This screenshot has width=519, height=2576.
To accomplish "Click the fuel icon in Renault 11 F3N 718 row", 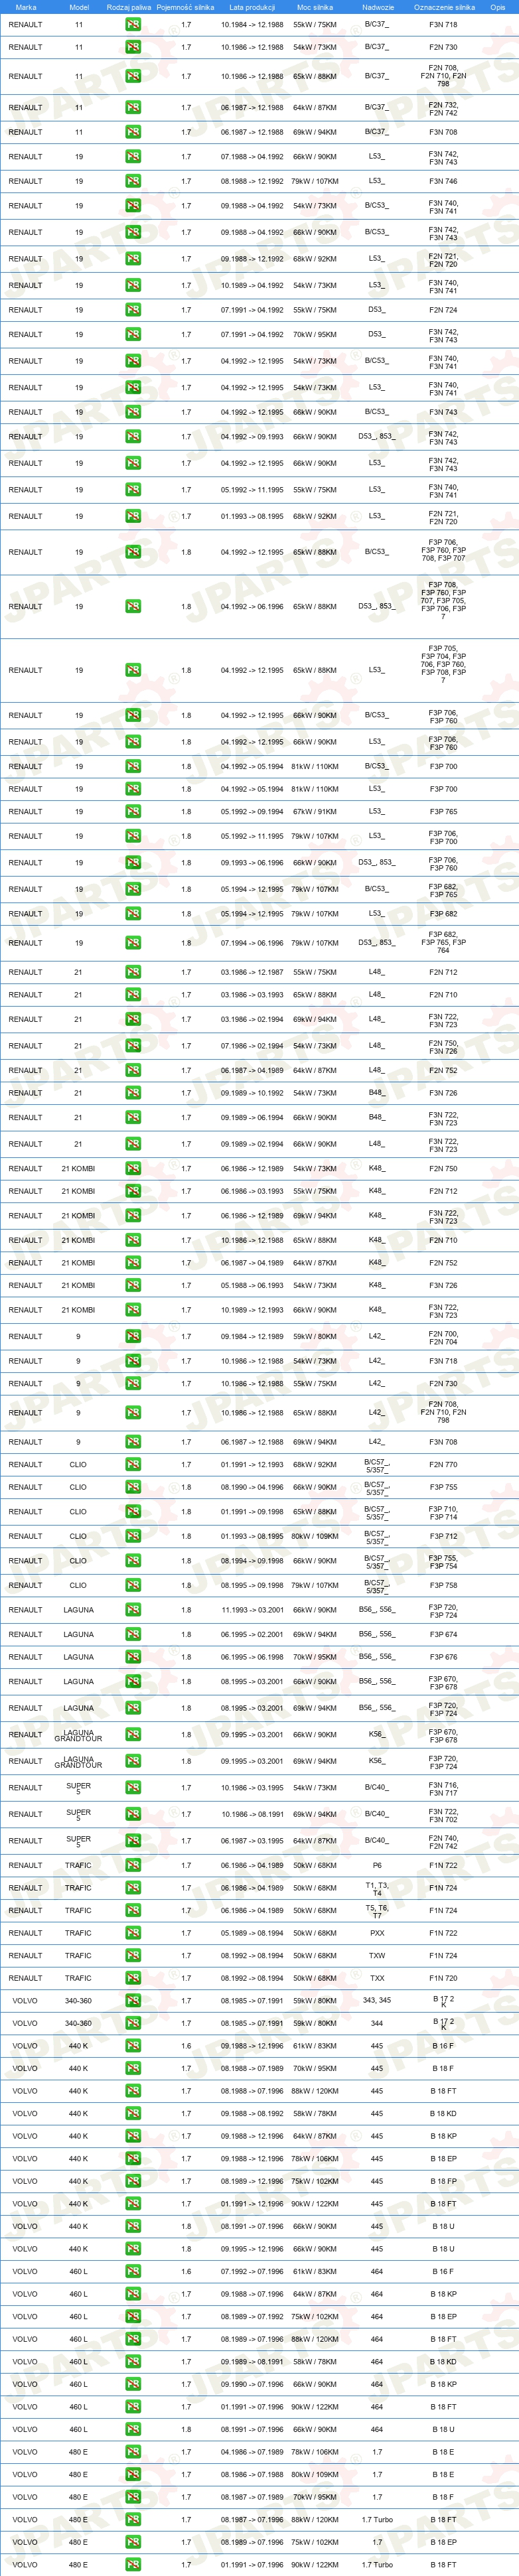I will tap(133, 25).
